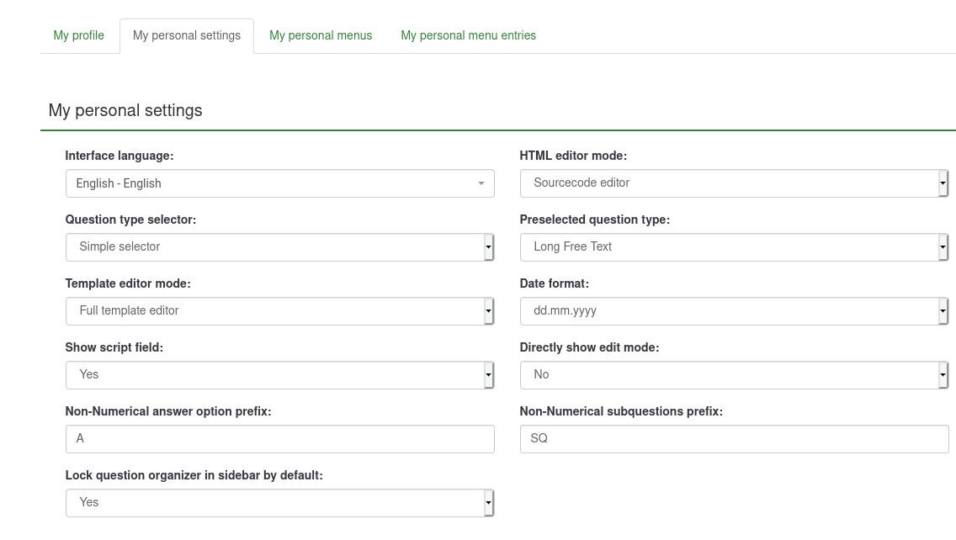
Task: Open the My profile tab
Action: pos(79,35)
